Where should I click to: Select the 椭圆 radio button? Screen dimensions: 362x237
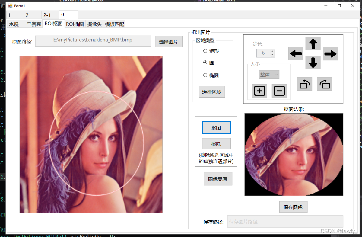click(205, 75)
